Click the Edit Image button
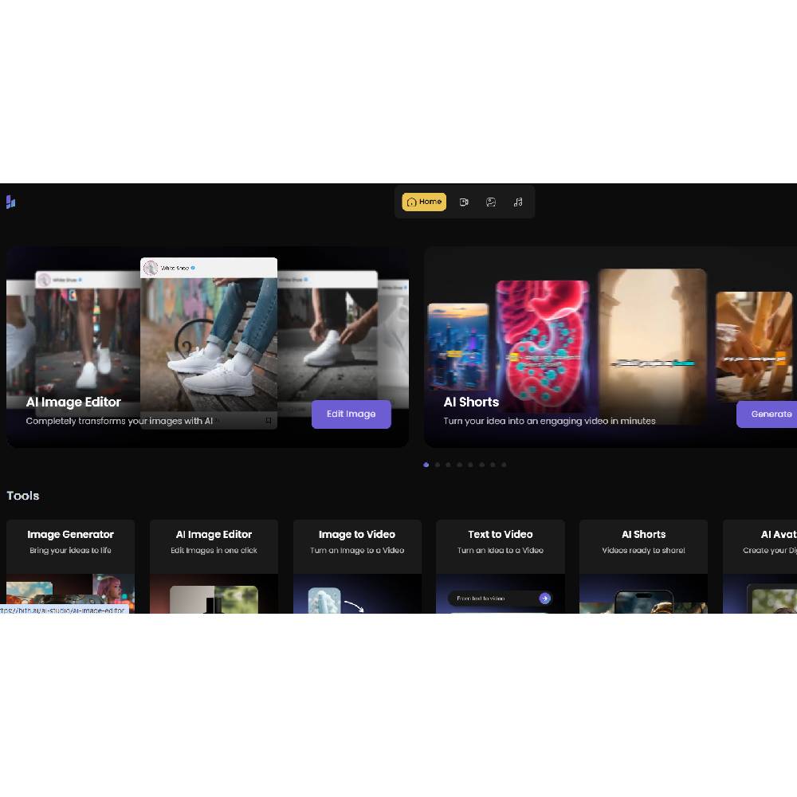Image resolution: width=797 pixels, height=797 pixels. 351,414
